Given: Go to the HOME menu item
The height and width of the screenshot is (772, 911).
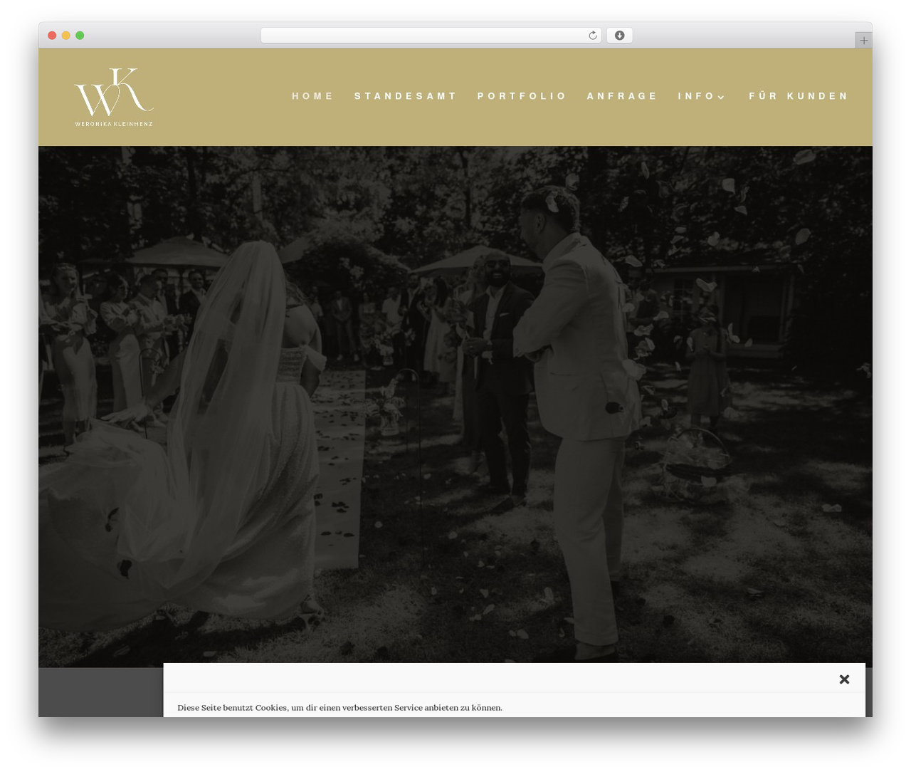Looking at the screenshot, I should click(x=312, y=96).
